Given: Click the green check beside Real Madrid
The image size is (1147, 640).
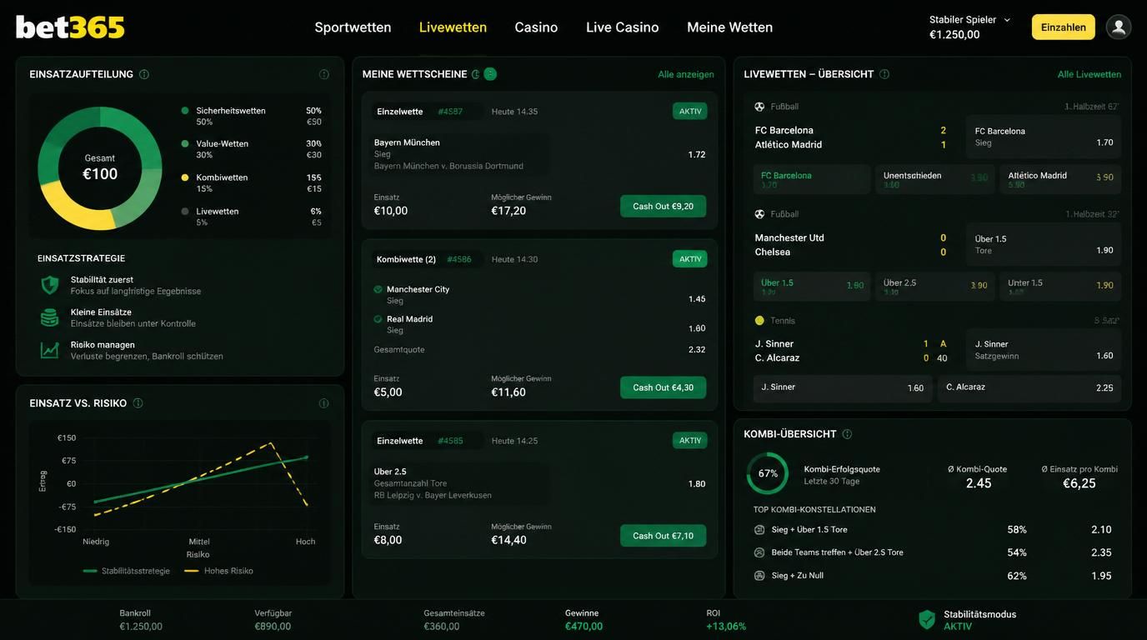Looking at the screenshot, I should coord(378,319).
